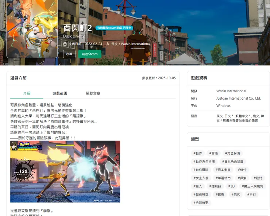Viewport: 270px width, 216px height.
Task: Click the 台灣團隊steam遊戲-已發售 badge
Action: (x=114, y=28)
